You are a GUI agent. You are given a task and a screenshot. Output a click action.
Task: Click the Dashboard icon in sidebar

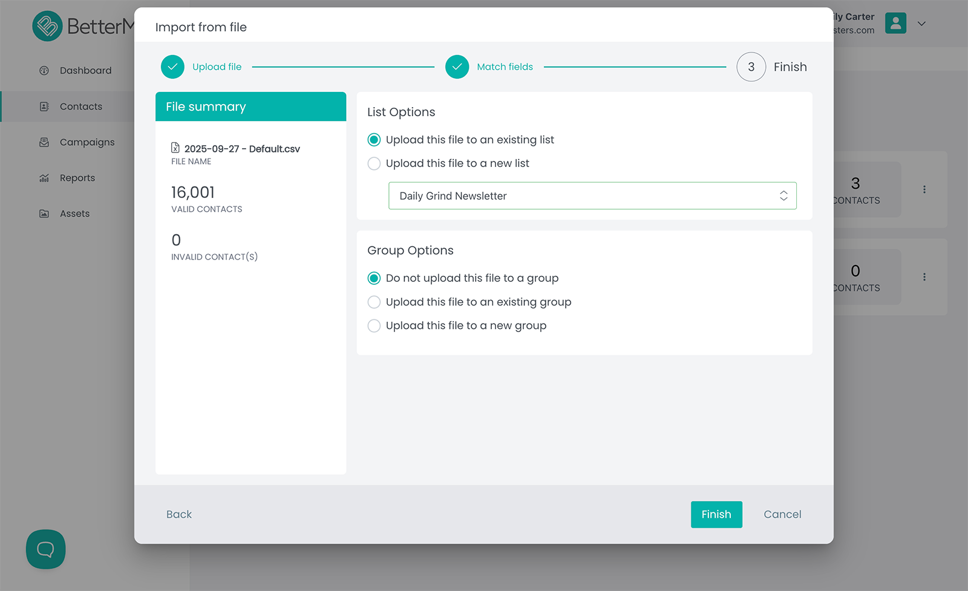(x=44, y=71)
